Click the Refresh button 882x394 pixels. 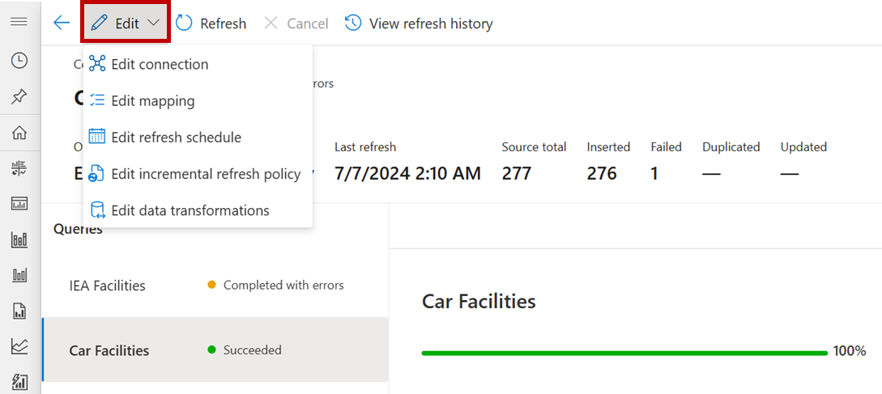point(211,23)
